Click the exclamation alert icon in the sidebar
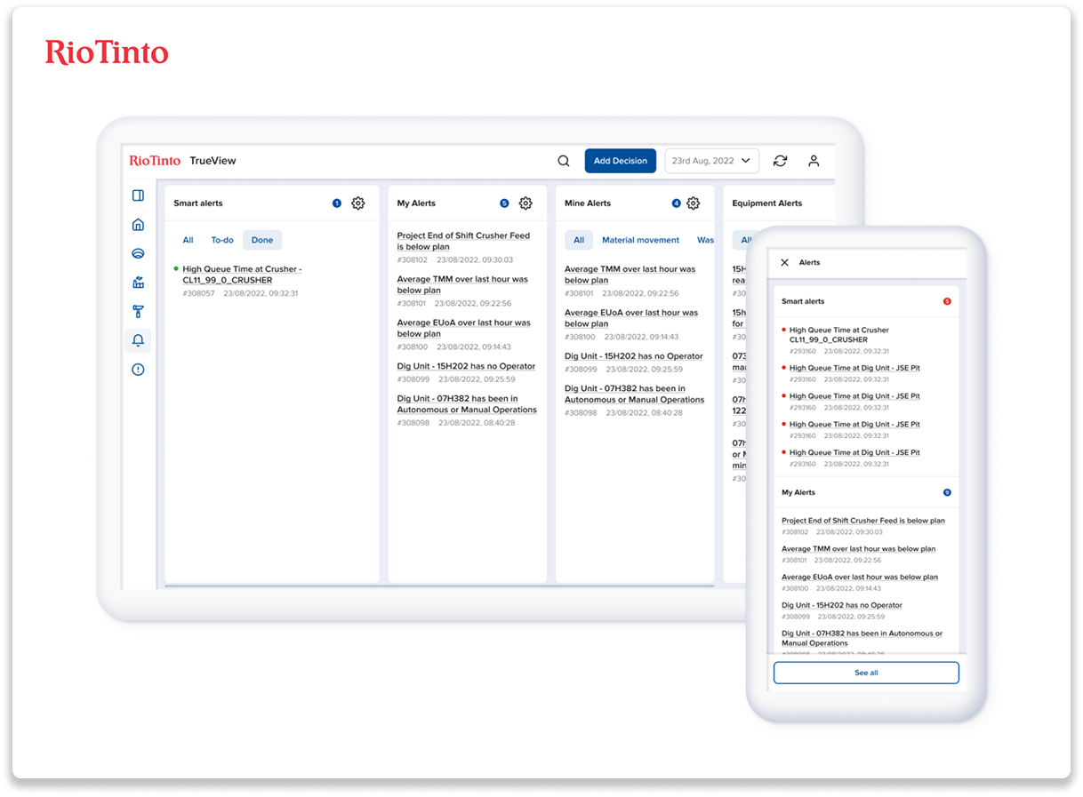The width and height of the screenshot is (1083, 797). [138, 369]
